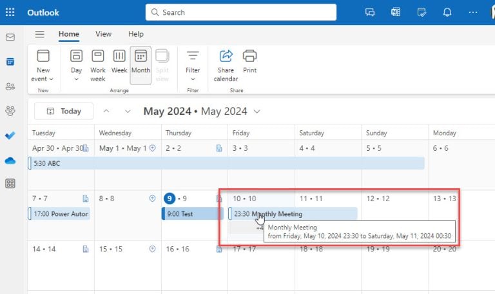Click the note icon on May 14

tap(86, 249)
